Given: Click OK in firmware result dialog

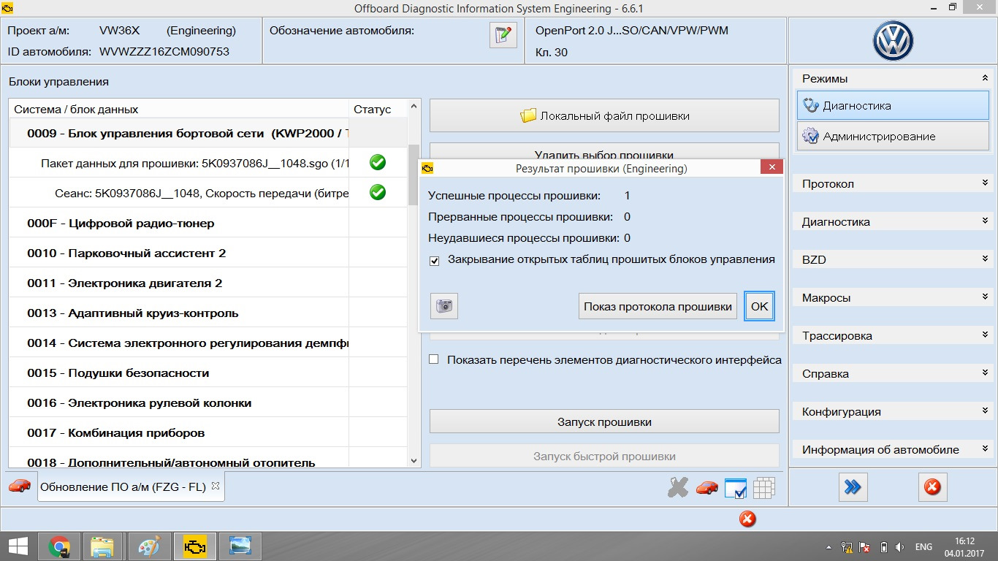Looking at the screenshot, I should [x=759, y=306].
